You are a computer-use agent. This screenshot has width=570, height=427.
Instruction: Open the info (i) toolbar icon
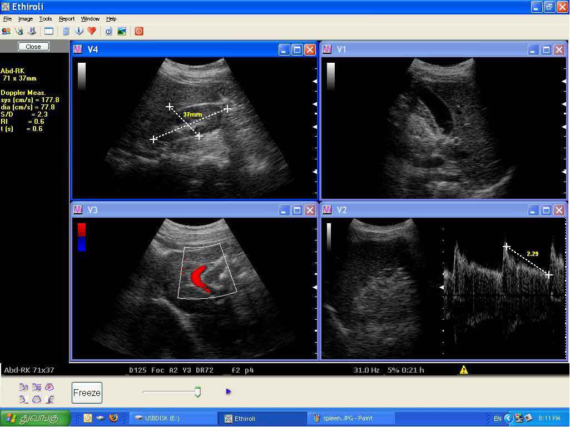(79, 31)
